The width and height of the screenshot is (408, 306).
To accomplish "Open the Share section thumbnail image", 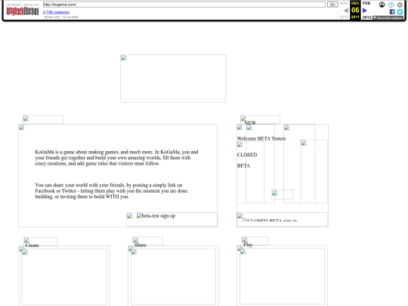I will click(173, 277).
